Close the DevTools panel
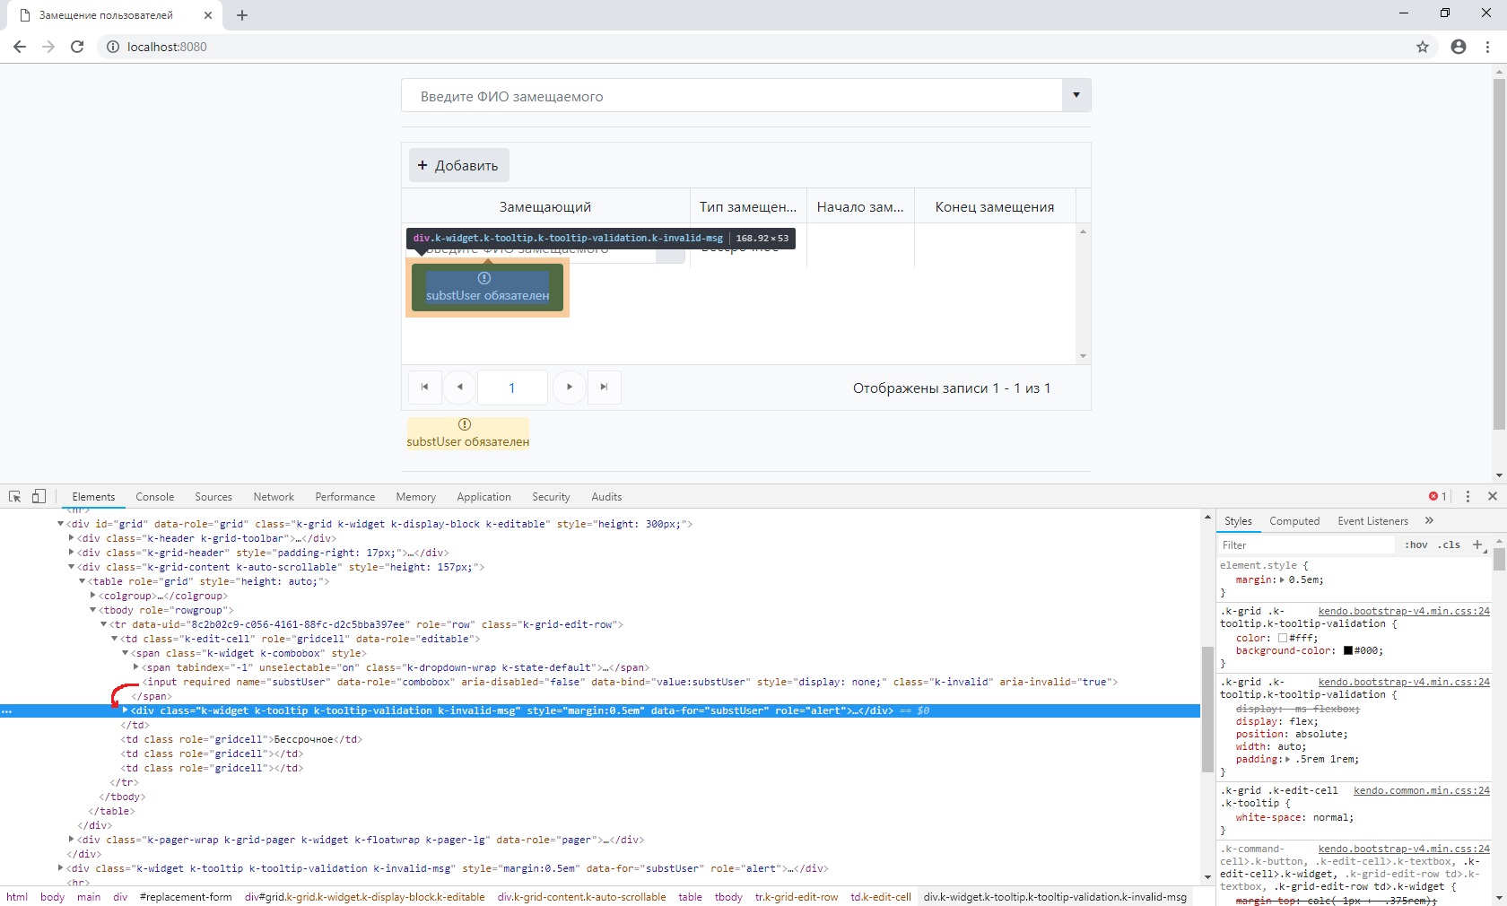 tap(1493, 496)
